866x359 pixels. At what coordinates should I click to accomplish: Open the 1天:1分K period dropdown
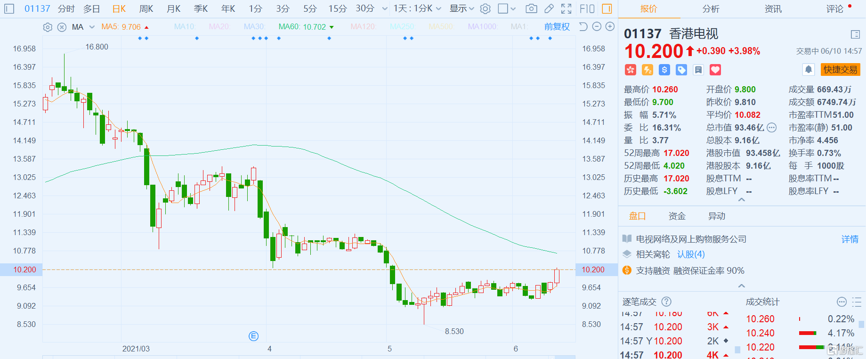[x=417, y=8]
